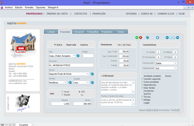Select the Activa status option
The image size is (194, 126).
tap(55, 45)
